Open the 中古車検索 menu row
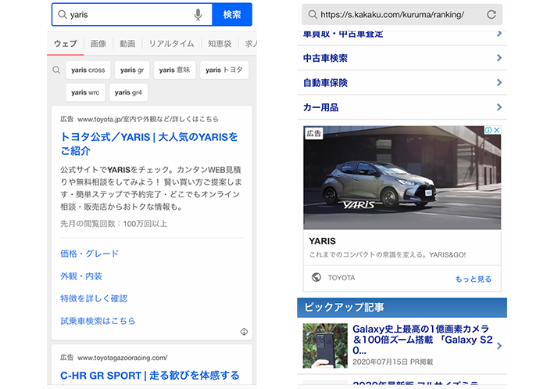This screenshot has width=547, height=389. pyautogui.click(x=402, y=58)
